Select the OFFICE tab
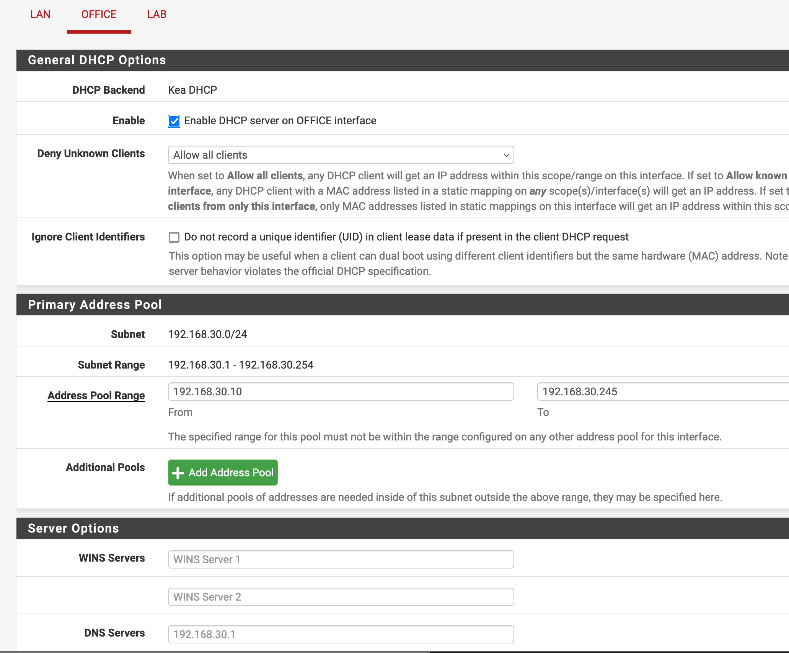The width and height of the screenshot is (789, 653). tap(99, 15)
